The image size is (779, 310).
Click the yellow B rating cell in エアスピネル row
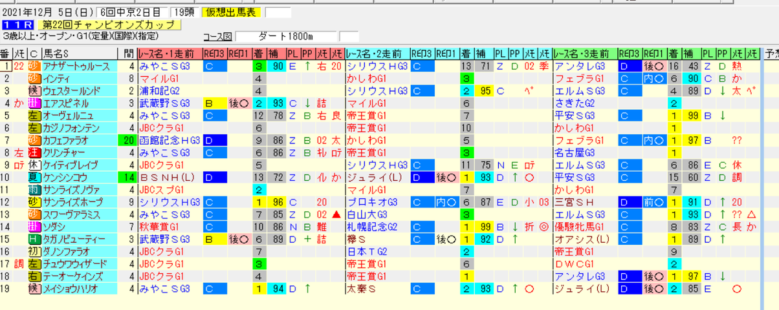tap(215, 103)
